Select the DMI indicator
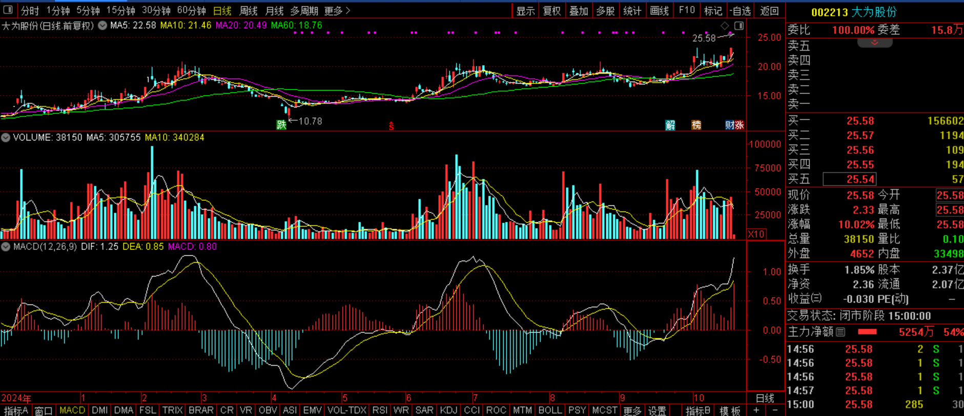This screenshot has width=964, height=416. coord(99,410)
